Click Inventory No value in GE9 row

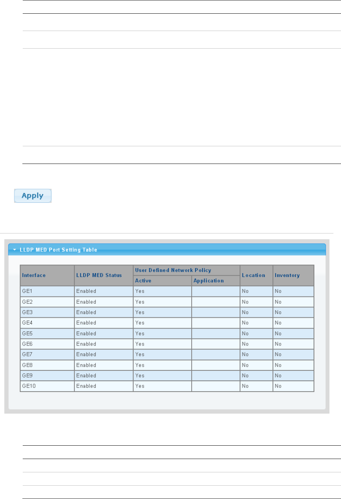click(x=278, y=375)
